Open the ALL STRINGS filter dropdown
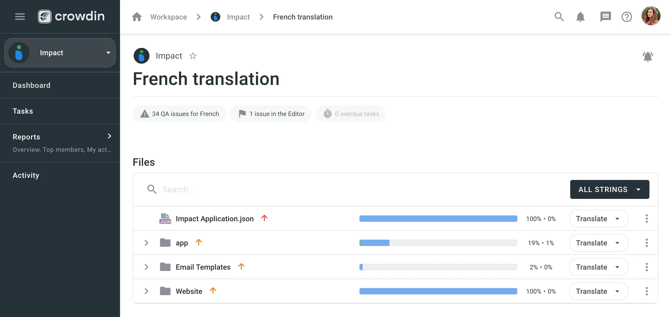The height and width of the screenshot is (317, 671). (x=609, y=189)
